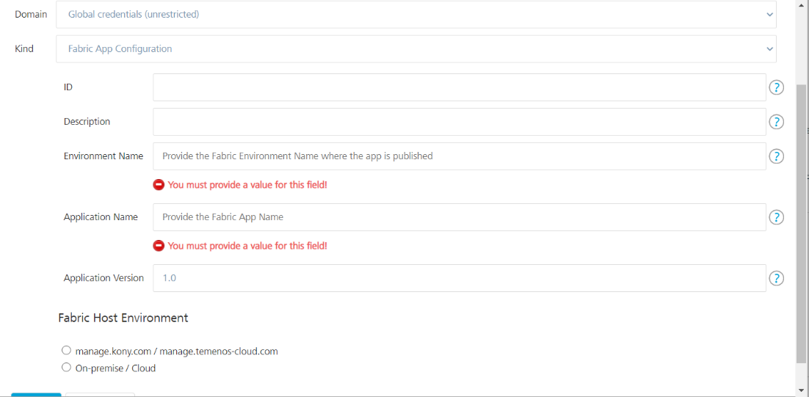Focus the Description input field
The height and width of the screenshot is (397, 809).
459,122
